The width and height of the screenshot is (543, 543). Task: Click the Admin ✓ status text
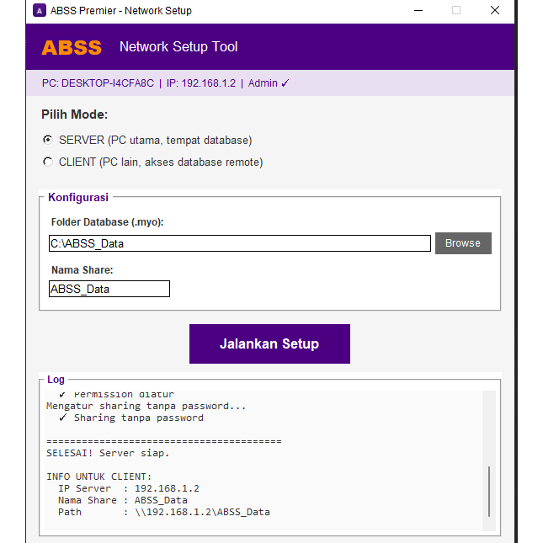coord(269,83)
